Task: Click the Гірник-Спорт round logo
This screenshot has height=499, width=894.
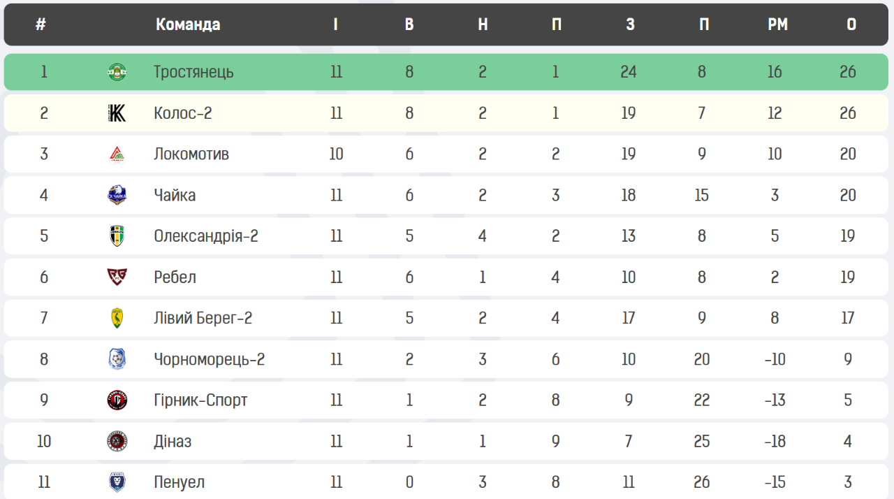Action: click(x=117, y=400)
